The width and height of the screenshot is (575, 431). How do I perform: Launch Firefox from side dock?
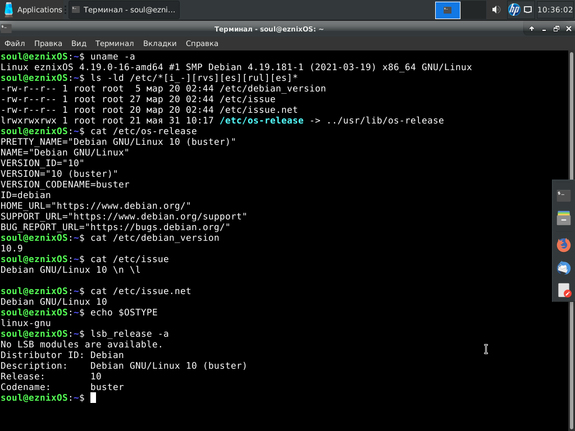[564, 245]
